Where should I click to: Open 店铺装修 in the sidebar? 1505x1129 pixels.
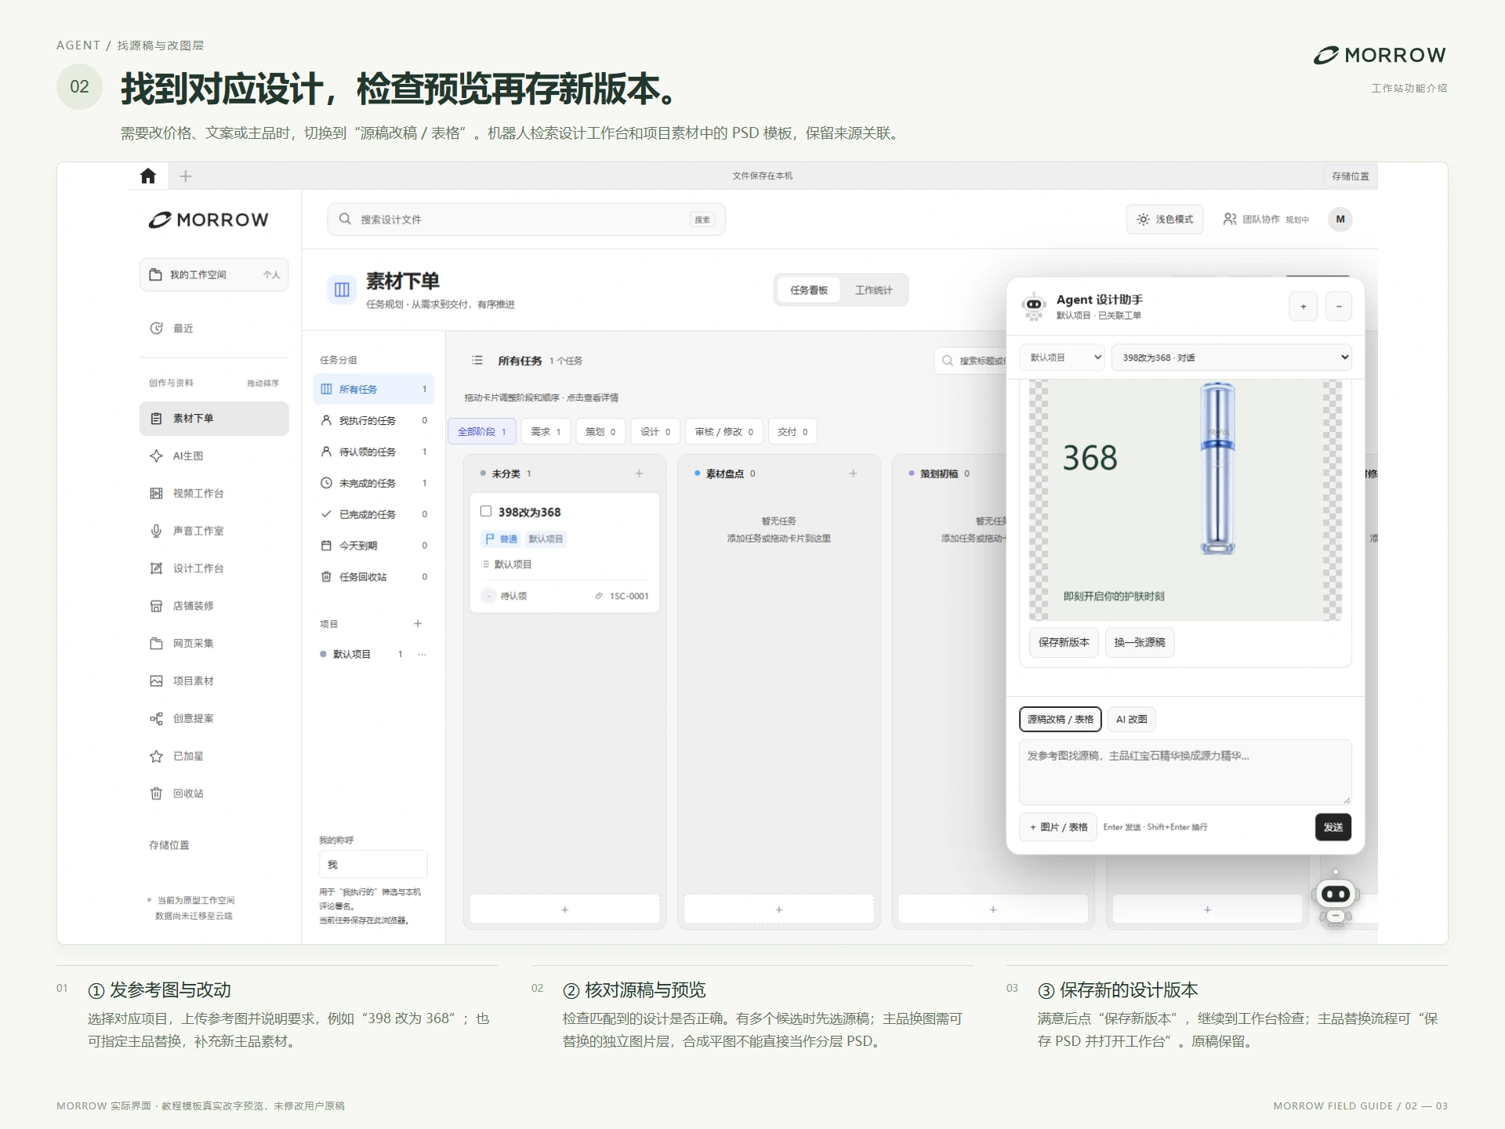click(214, 606)
